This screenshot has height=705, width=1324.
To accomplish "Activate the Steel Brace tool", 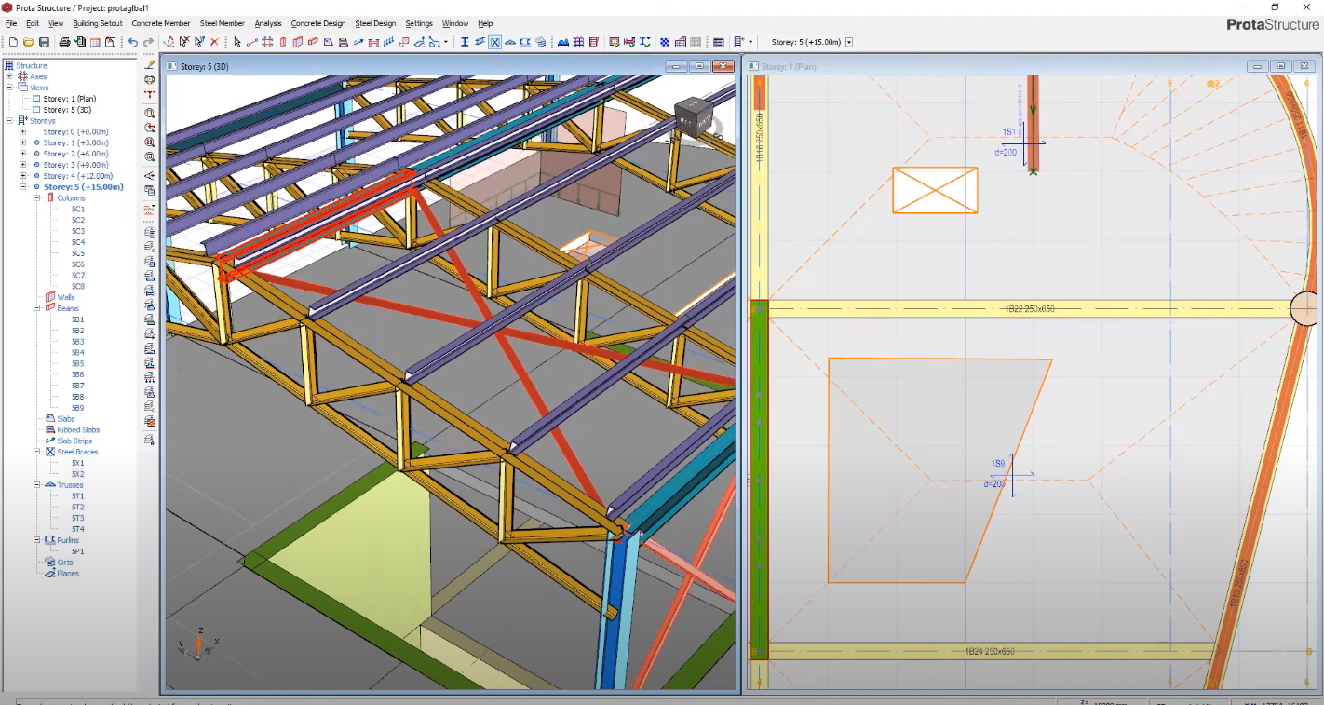I will click(x=495, y=41).
